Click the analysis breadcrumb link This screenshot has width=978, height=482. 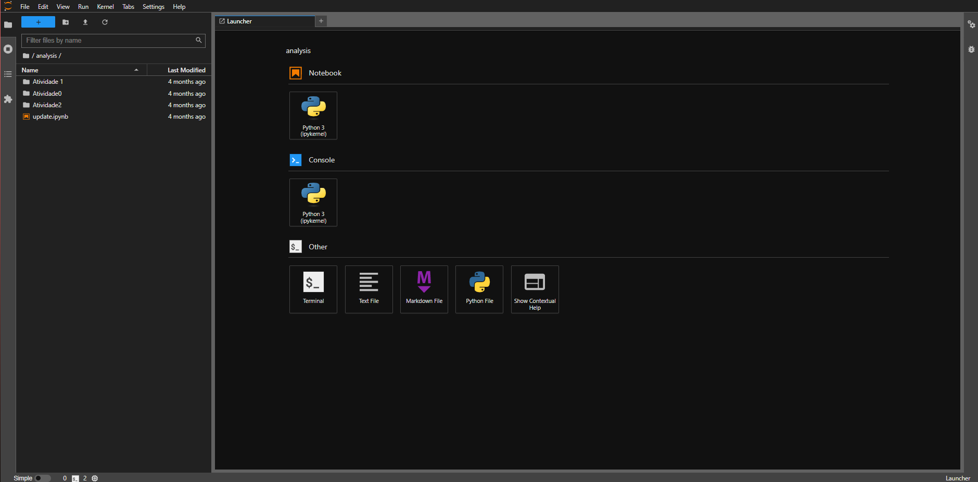pyautogui.click(x=46, y=56)
